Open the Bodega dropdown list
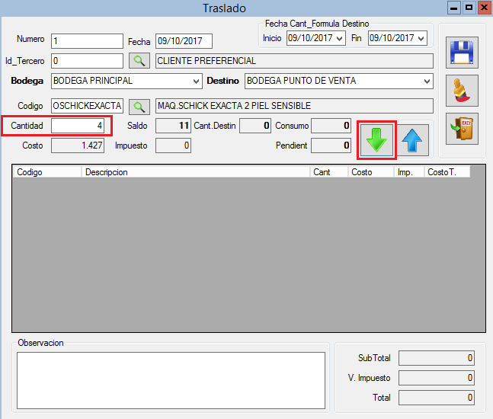The image size is (493, 419). pyautogui.click(x=196, y=81)
